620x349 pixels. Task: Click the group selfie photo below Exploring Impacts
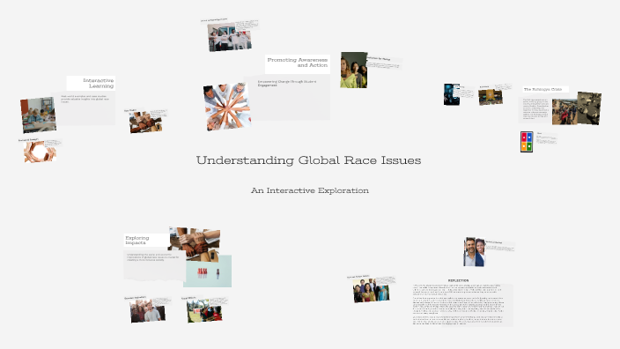point(147,311)
